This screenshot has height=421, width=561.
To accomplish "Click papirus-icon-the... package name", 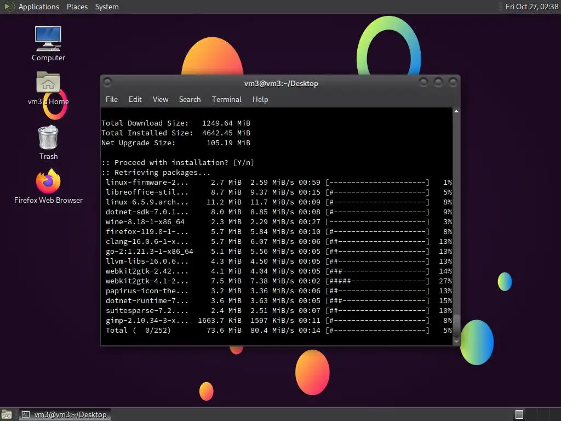I will (x=147, y=291).
